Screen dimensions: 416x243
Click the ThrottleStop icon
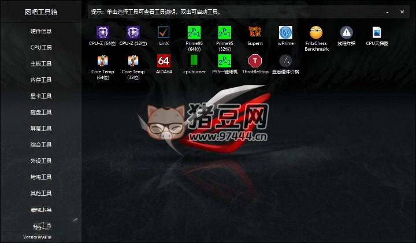tap(255, 61)
